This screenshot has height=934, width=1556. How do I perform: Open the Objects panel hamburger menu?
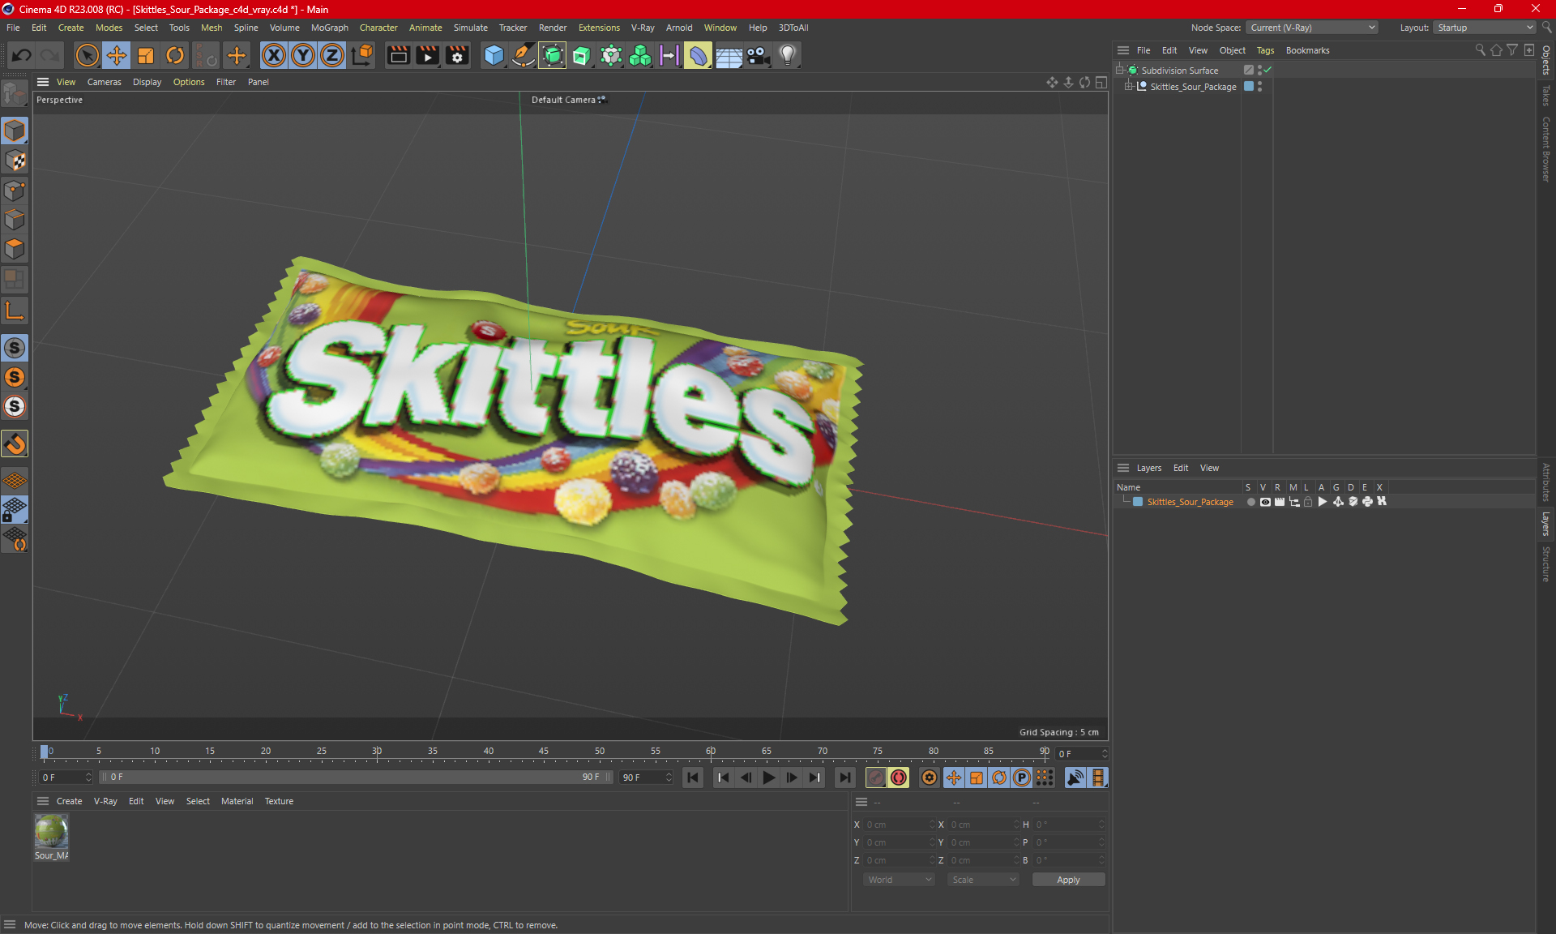pos(1123,50)
